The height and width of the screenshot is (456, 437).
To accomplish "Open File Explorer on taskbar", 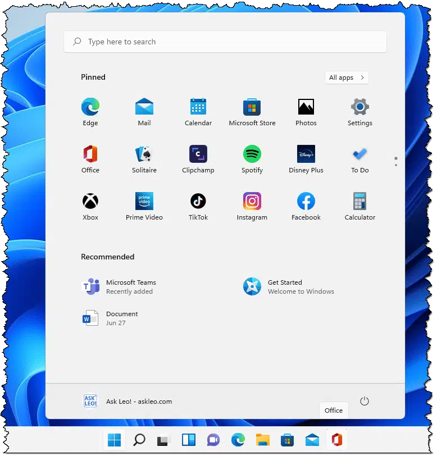I will [x=263, y=440].
